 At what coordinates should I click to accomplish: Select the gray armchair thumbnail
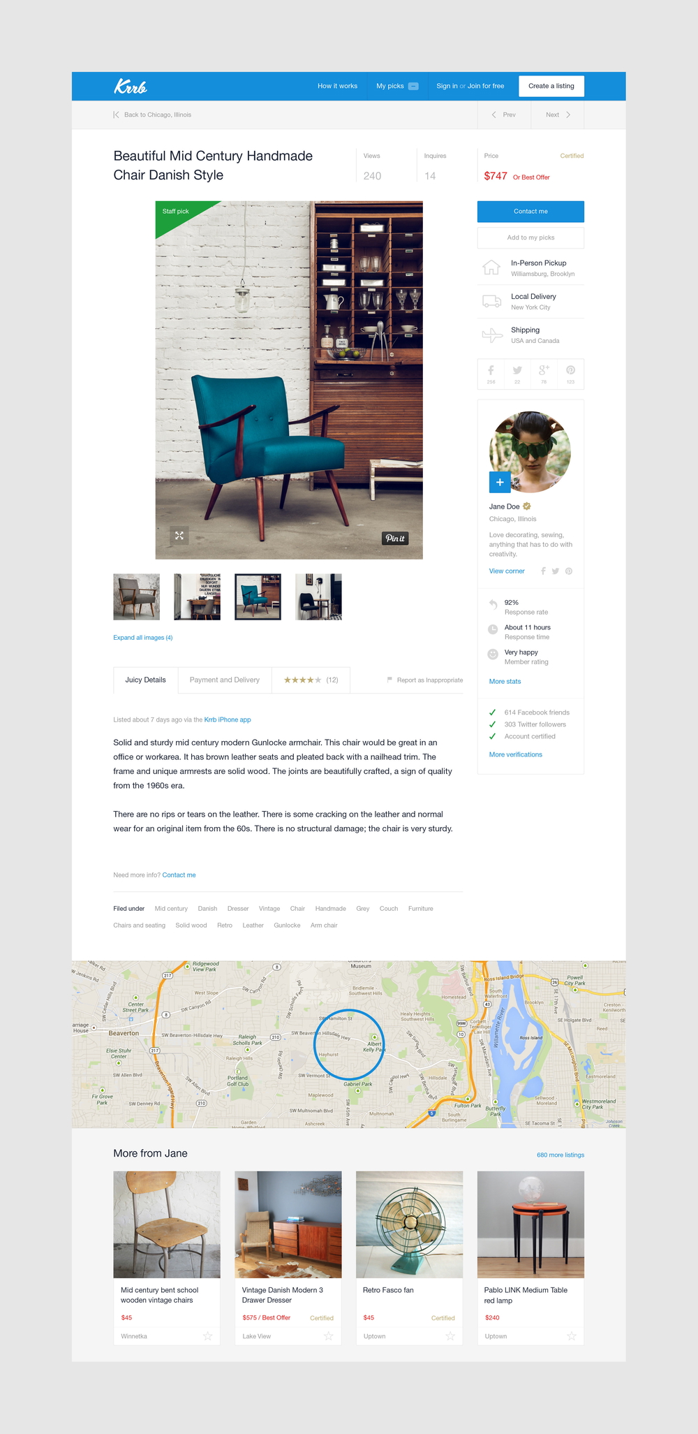click(137, 597)
